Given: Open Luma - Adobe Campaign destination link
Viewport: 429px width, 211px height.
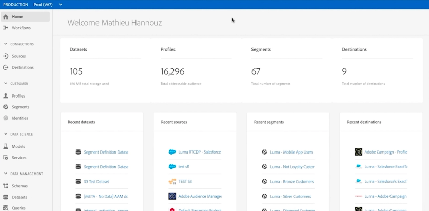Looking at the screenshot, I should coord(385,196).
